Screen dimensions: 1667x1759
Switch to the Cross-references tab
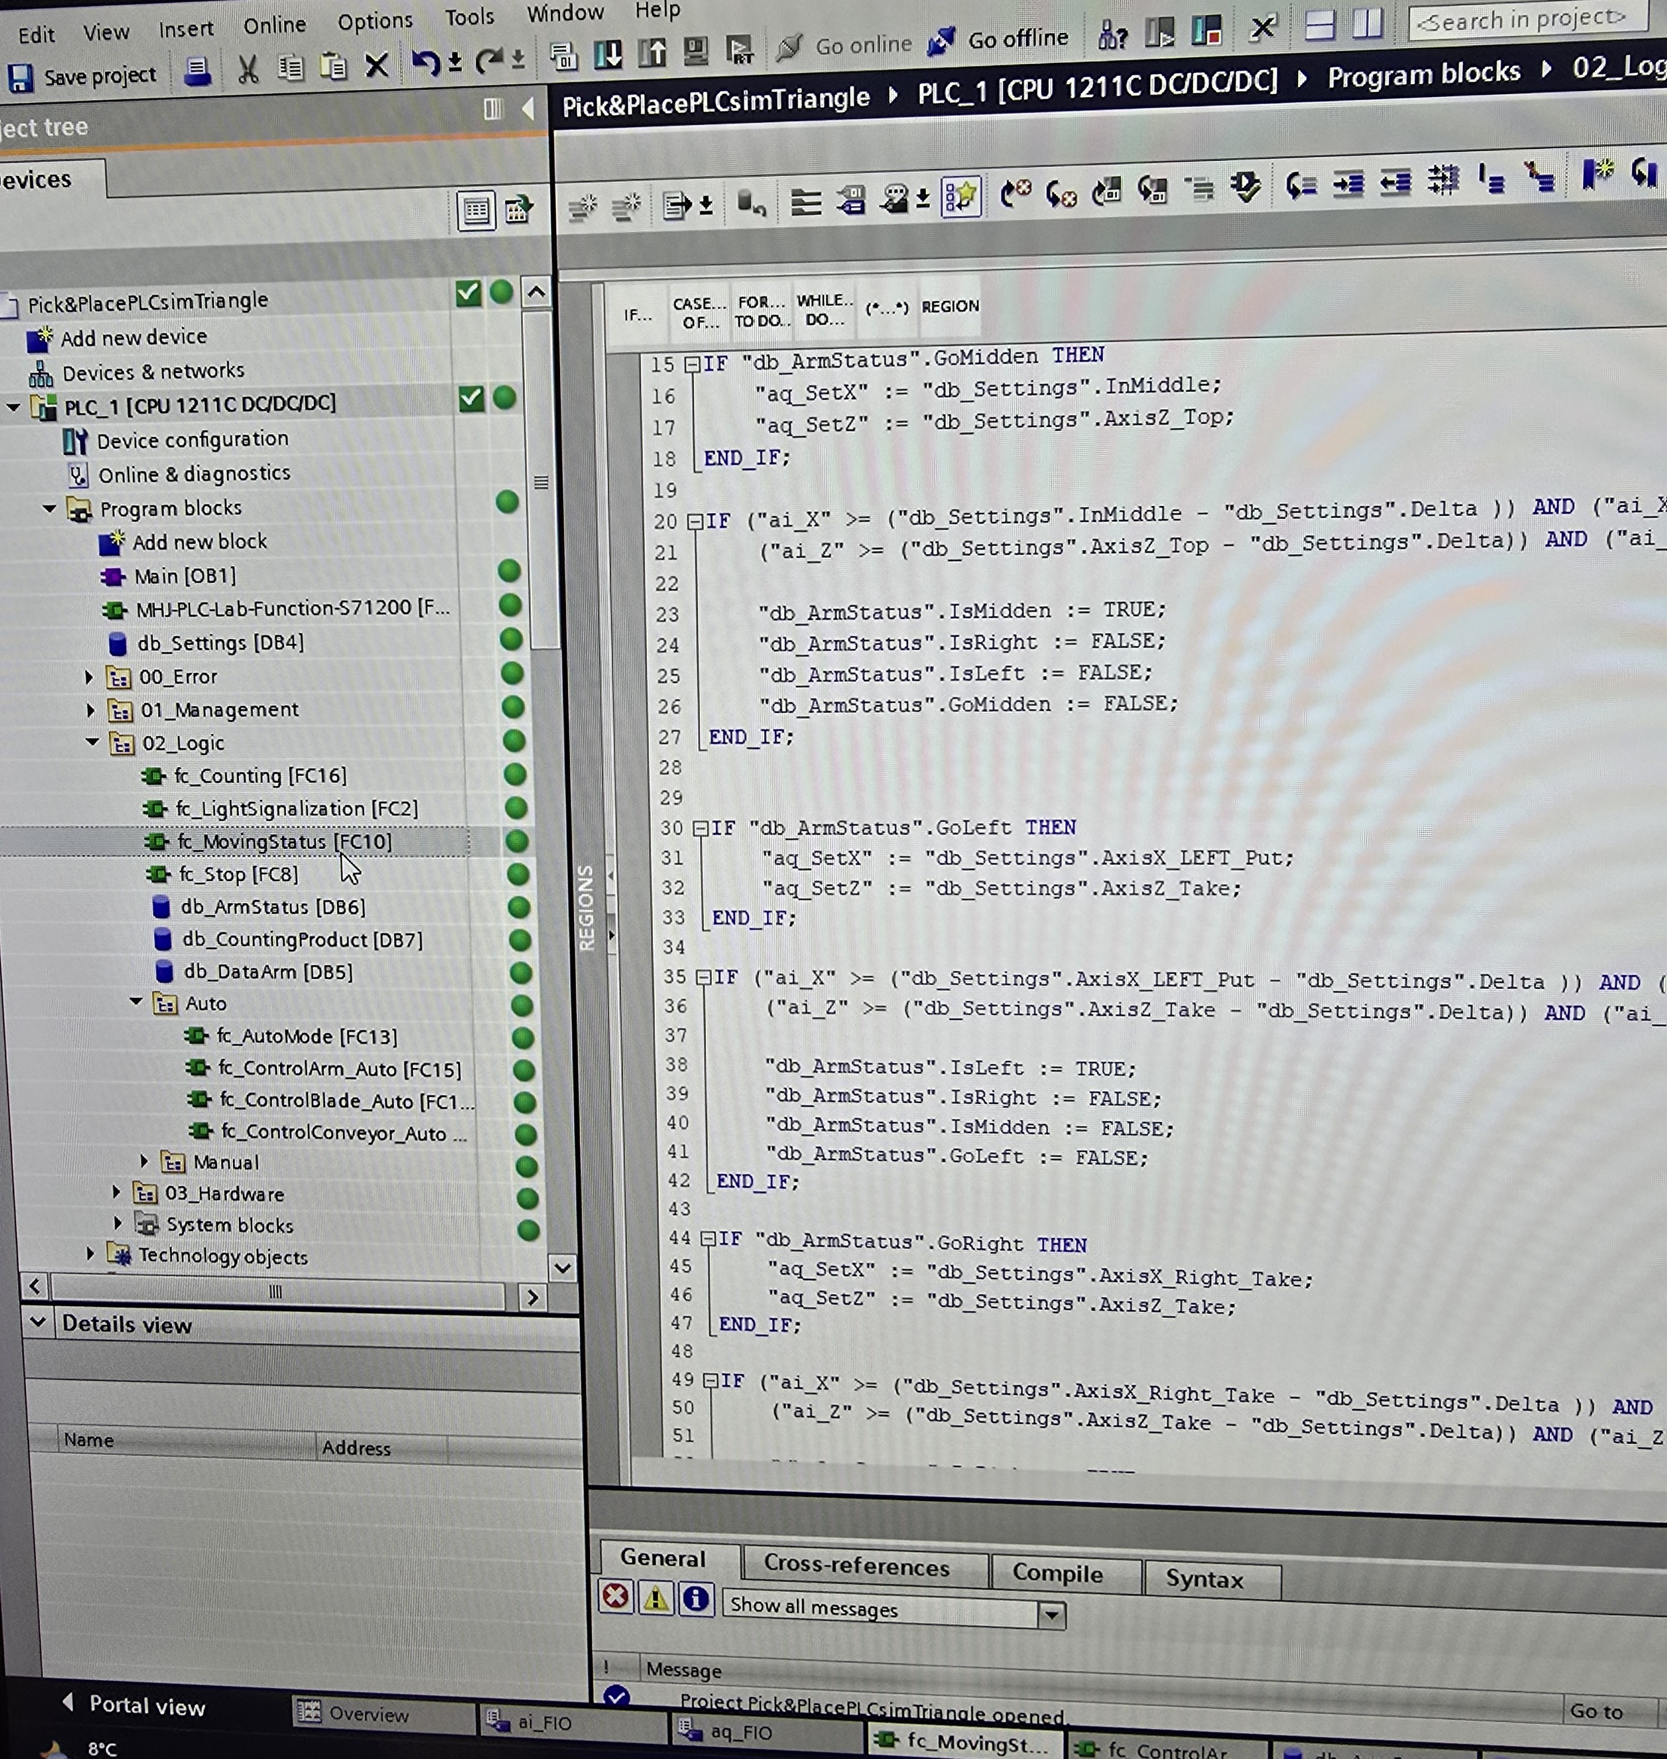coord(856,1566)
